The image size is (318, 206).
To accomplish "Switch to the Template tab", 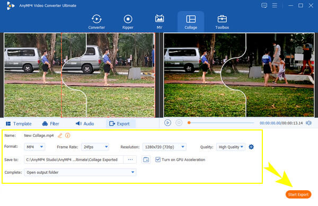I will [x=19, y=124].
